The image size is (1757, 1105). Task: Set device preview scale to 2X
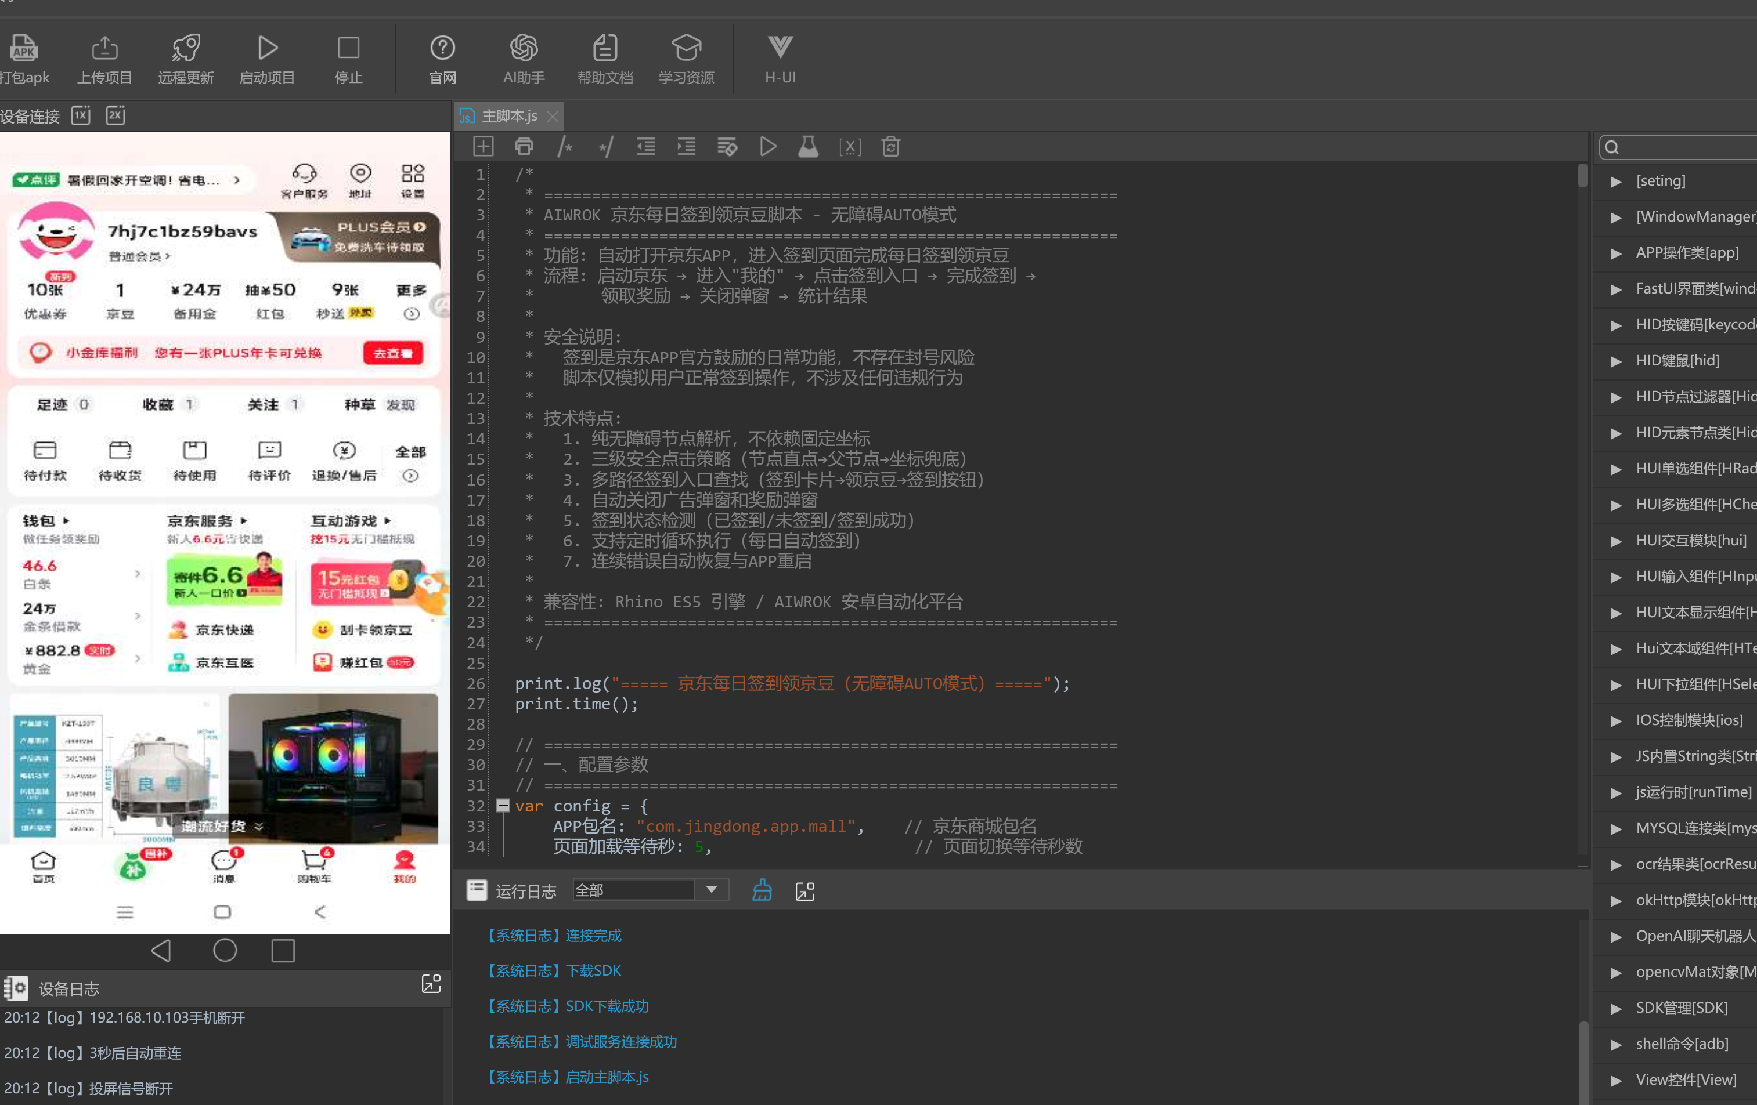click(116, 115)
